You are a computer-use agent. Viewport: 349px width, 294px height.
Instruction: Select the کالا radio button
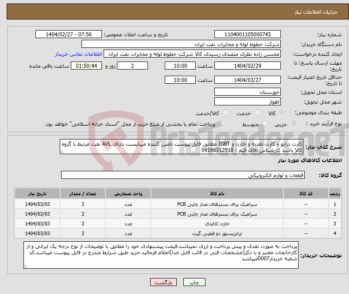(x=282, y=112)
